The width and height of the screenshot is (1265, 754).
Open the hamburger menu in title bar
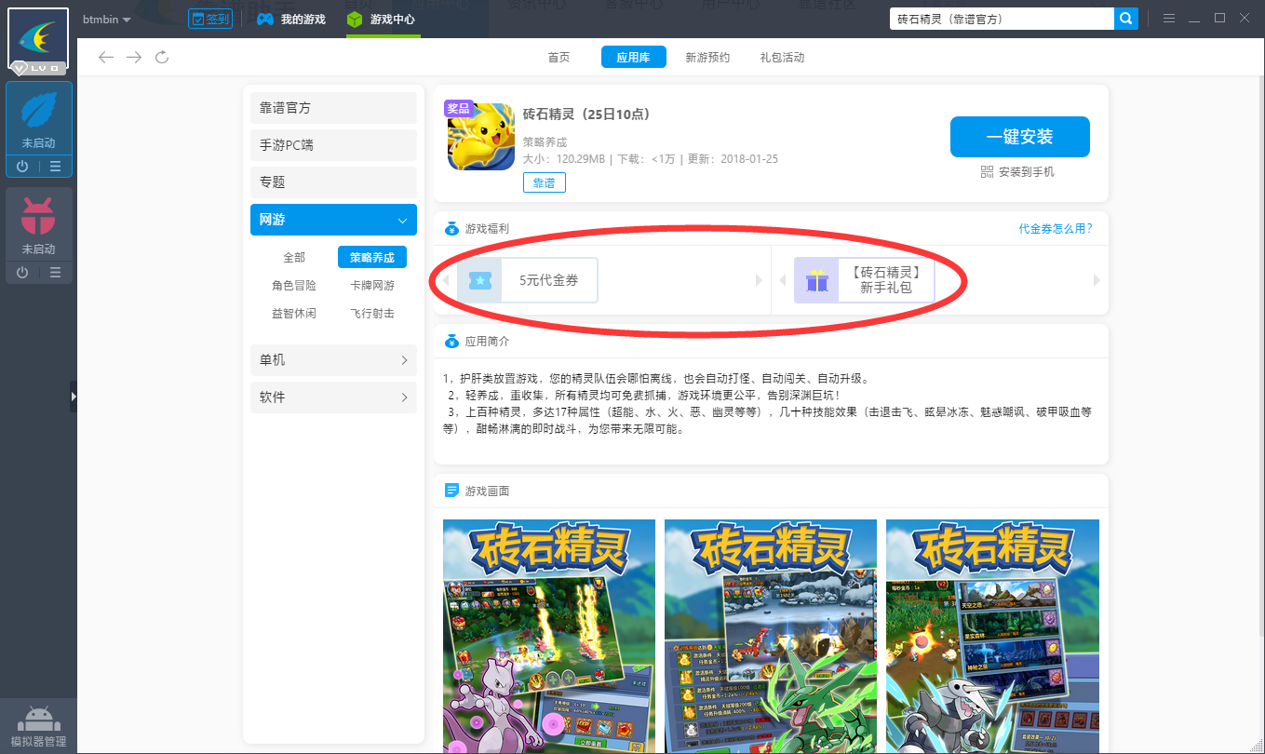click(x=1169, y=19)
